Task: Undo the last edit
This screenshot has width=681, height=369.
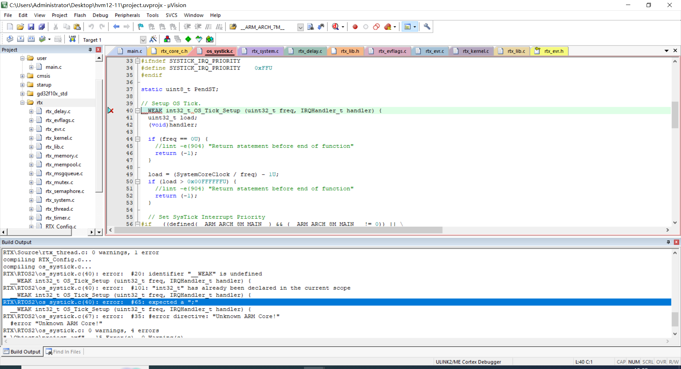Action: (91, 27)
